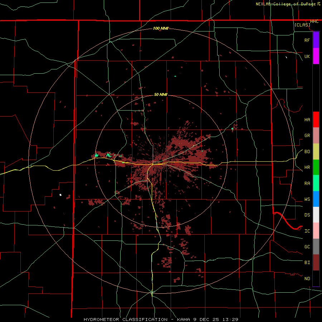Click the ND legend label
This screenshot has width=322, height=322.
[x=307, y=279]
